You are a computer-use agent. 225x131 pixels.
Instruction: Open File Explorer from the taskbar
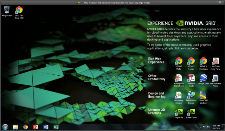(x=15, y=127)
